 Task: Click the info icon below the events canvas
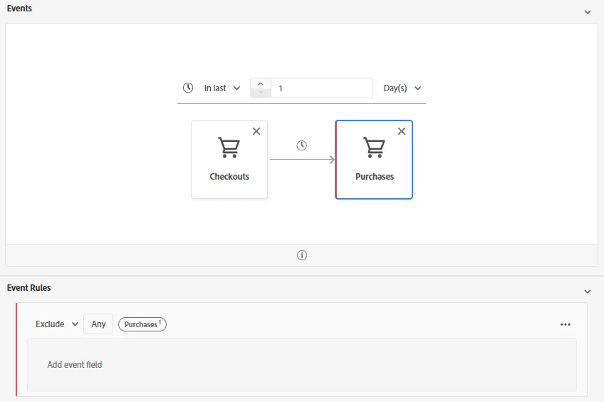tap(302, 255)
